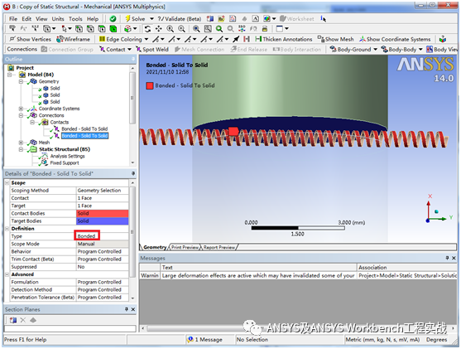Image resolution: width=461 pixels, height=349 pixels.
Task: Open the Units menu
Action: [x=58, y=19]
